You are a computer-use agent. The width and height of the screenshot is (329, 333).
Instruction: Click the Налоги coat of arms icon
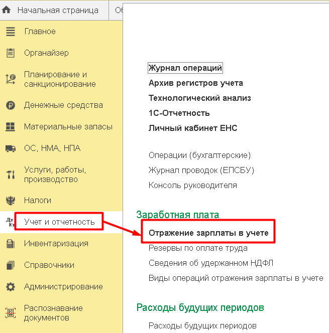pos(11,200)
